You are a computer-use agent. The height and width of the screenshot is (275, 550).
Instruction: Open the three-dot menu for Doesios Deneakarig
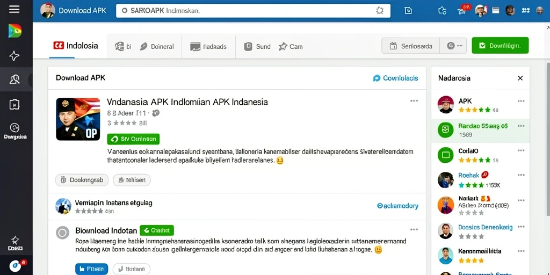(521, 227)
